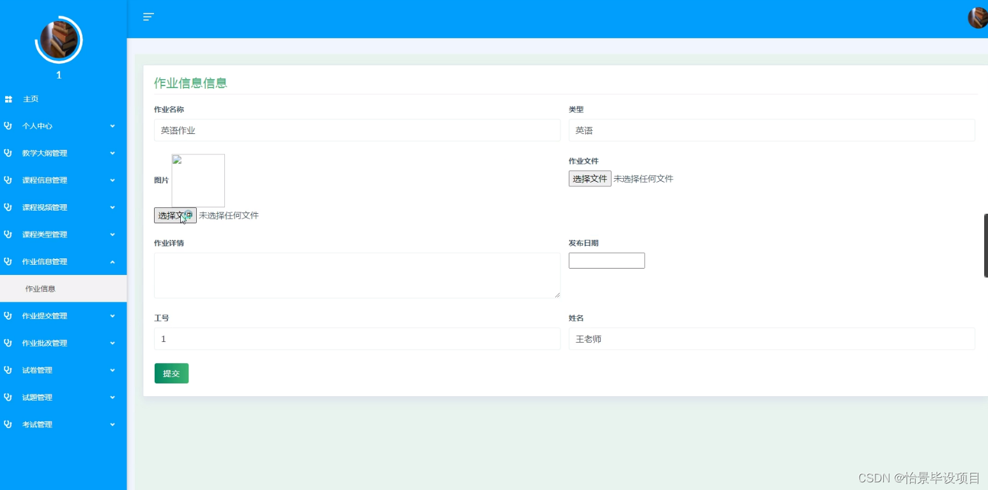Image resolution: width=988 pixels, height=490 pixels.
Task: Open 教学大纲管理 menu label
Action: (x=45, y=153)
